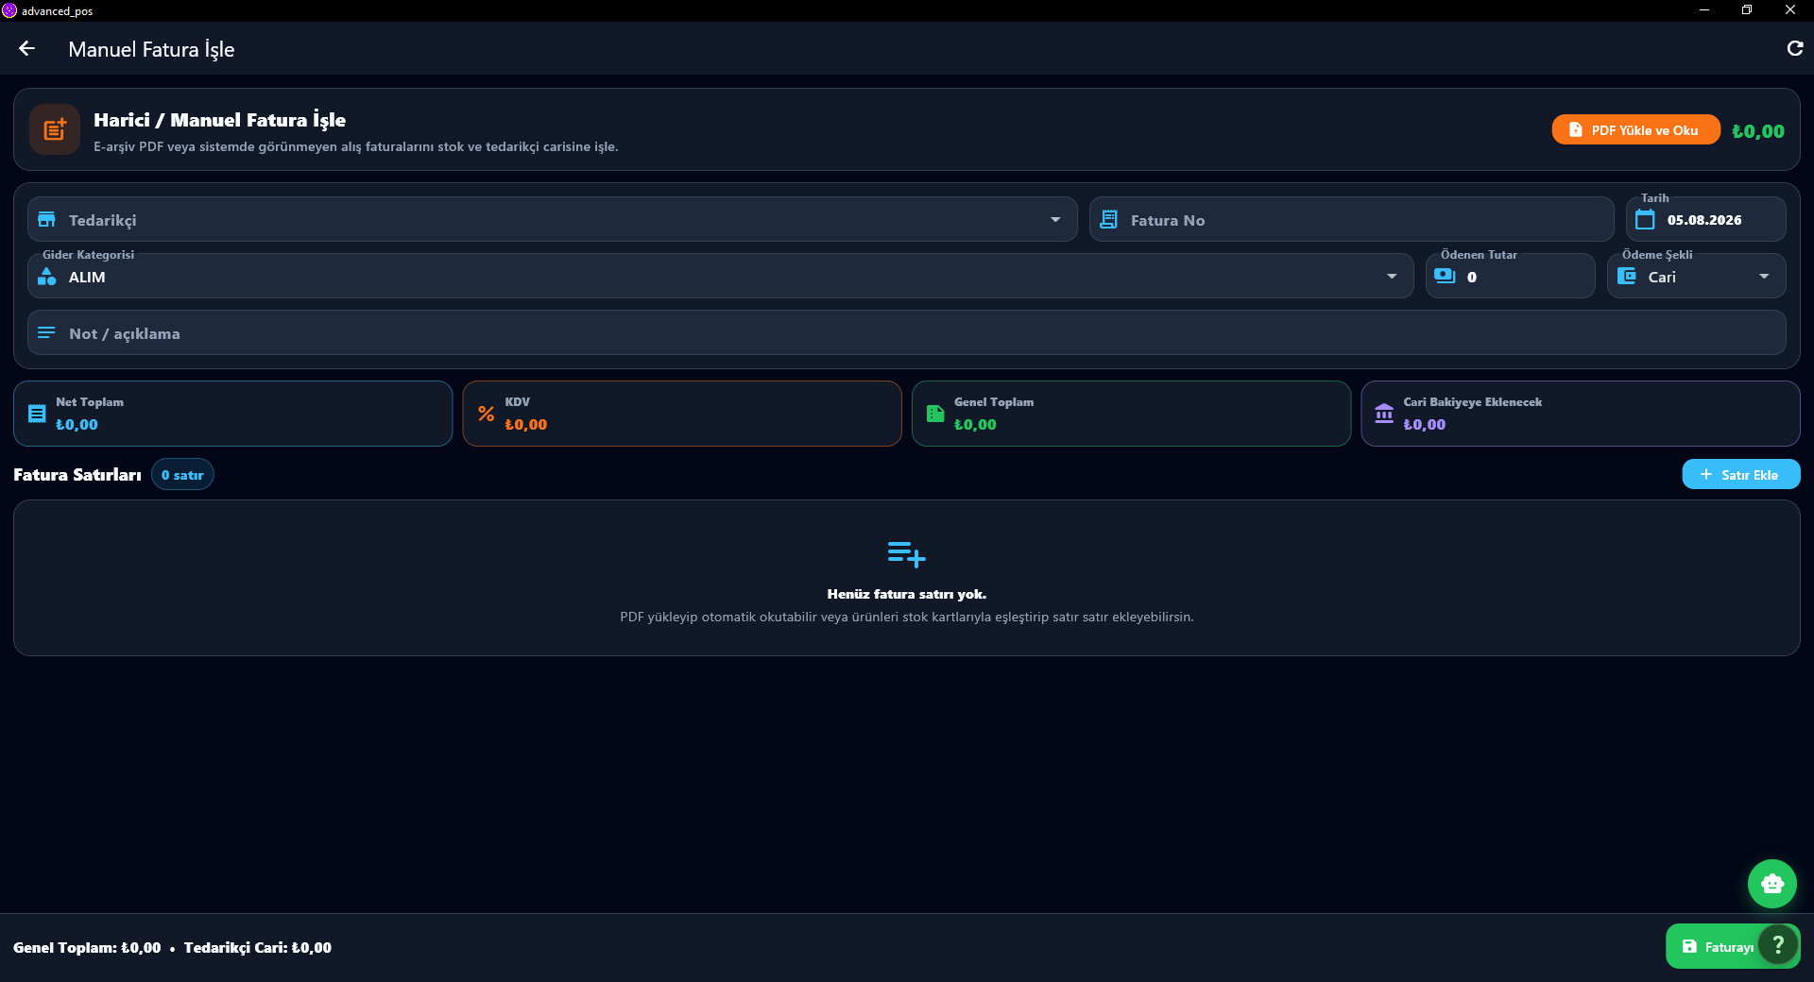Click the Not / açıklama field
Screen dimensions: 1814x982
tap(907, 333)
